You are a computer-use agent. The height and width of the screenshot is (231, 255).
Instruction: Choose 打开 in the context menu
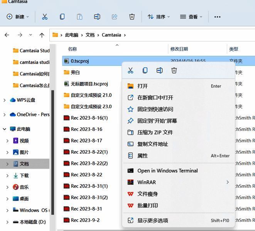pos(178,86)
